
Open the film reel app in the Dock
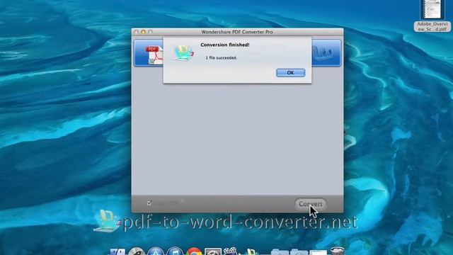coord(230,251)
